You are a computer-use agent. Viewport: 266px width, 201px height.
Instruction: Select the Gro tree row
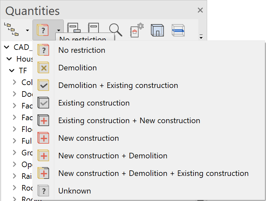(x=27, y=153)
